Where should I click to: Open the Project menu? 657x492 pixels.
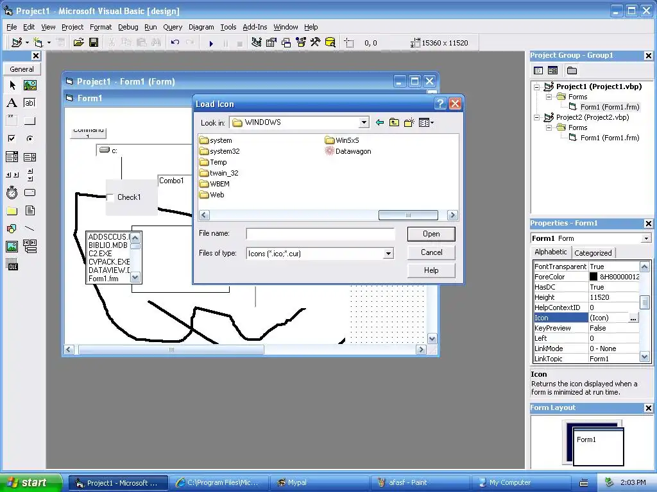click(73, 27)
